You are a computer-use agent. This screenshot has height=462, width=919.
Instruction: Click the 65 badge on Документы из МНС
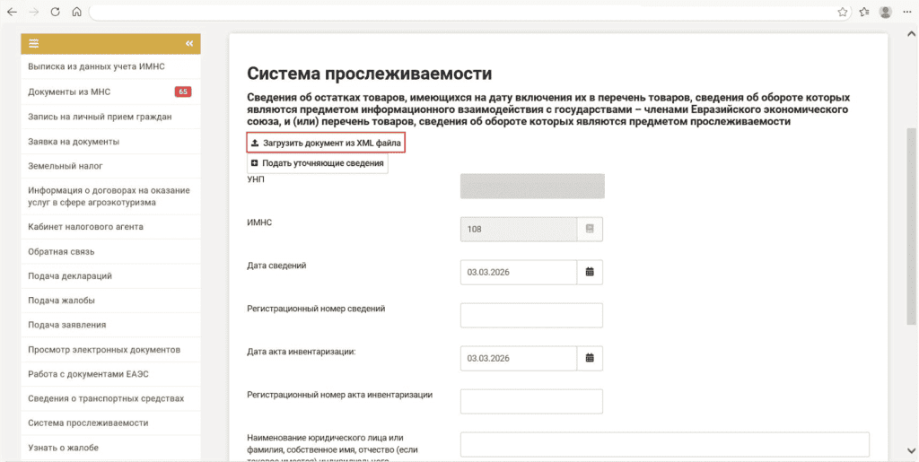click(x=183, y=92)
